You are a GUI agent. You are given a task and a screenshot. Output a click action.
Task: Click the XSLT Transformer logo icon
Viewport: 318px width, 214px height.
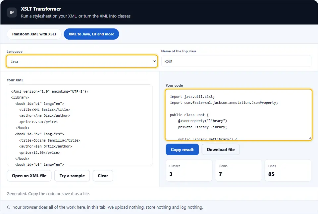pos(12,12)
